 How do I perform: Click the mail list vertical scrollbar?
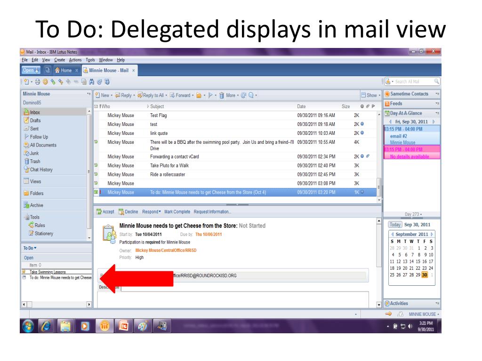[x=379, y=187]
